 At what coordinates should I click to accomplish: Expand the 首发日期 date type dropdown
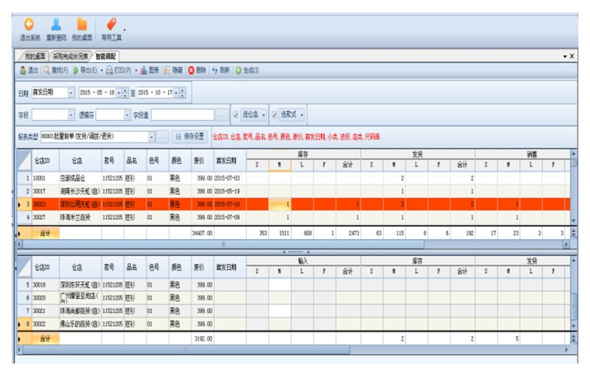pos(72,93)
